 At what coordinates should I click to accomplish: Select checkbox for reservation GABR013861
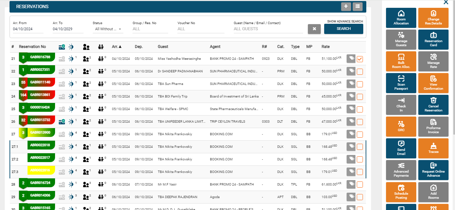pyautogui.click(x=360, y=97)
